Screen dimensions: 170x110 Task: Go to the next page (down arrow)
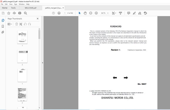pyautogui.click(x=59, y=13)
